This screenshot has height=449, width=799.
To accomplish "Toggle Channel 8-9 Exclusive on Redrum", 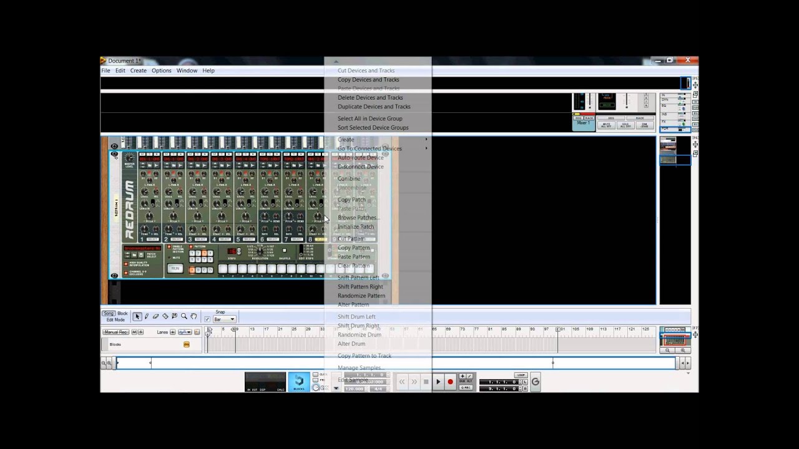I will pyautogui.click(x=126, y=273).
